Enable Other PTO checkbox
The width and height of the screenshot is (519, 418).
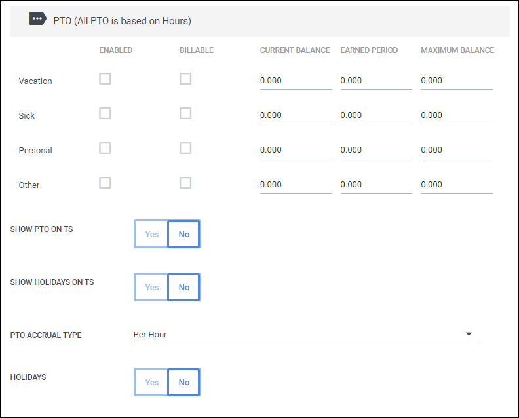105,183
